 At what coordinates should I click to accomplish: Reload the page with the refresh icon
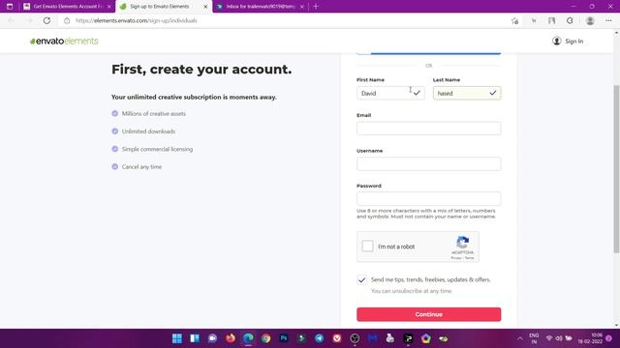46,20
